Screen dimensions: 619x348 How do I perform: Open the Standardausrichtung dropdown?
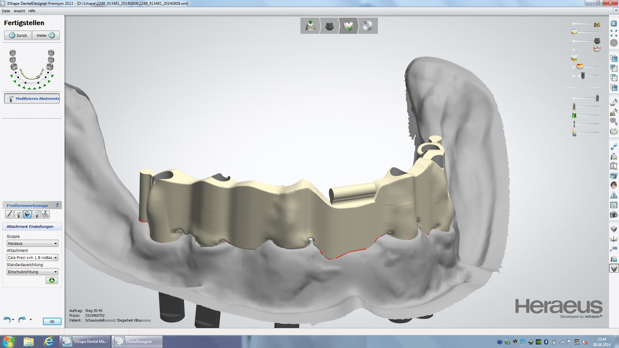[32, 272]
